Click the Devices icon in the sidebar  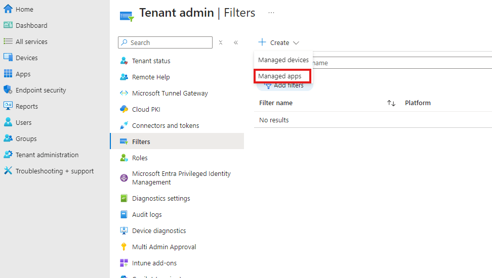pos(8,58)
